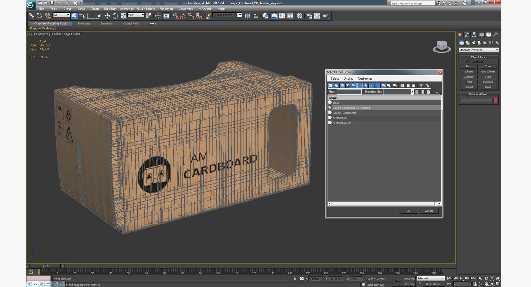
Task: Click the time slider 0 / 225 handle
Action: pyautogui.click(x=45, y=266)
